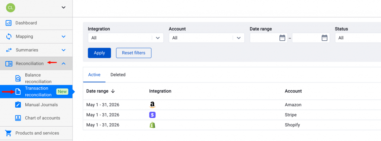The width and height of the screenshot is (381, 141).
Task: Click date range in Shopify row
Action: (x=103, y=125)
